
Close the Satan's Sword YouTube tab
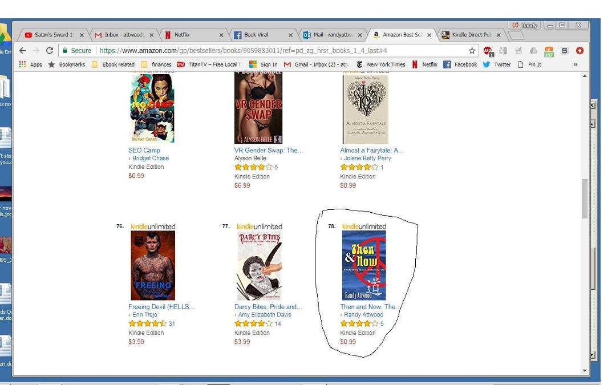click(x=82, y=35)
